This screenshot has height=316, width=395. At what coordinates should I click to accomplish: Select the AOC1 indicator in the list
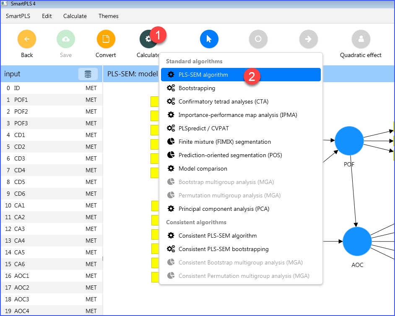point(50,276)
